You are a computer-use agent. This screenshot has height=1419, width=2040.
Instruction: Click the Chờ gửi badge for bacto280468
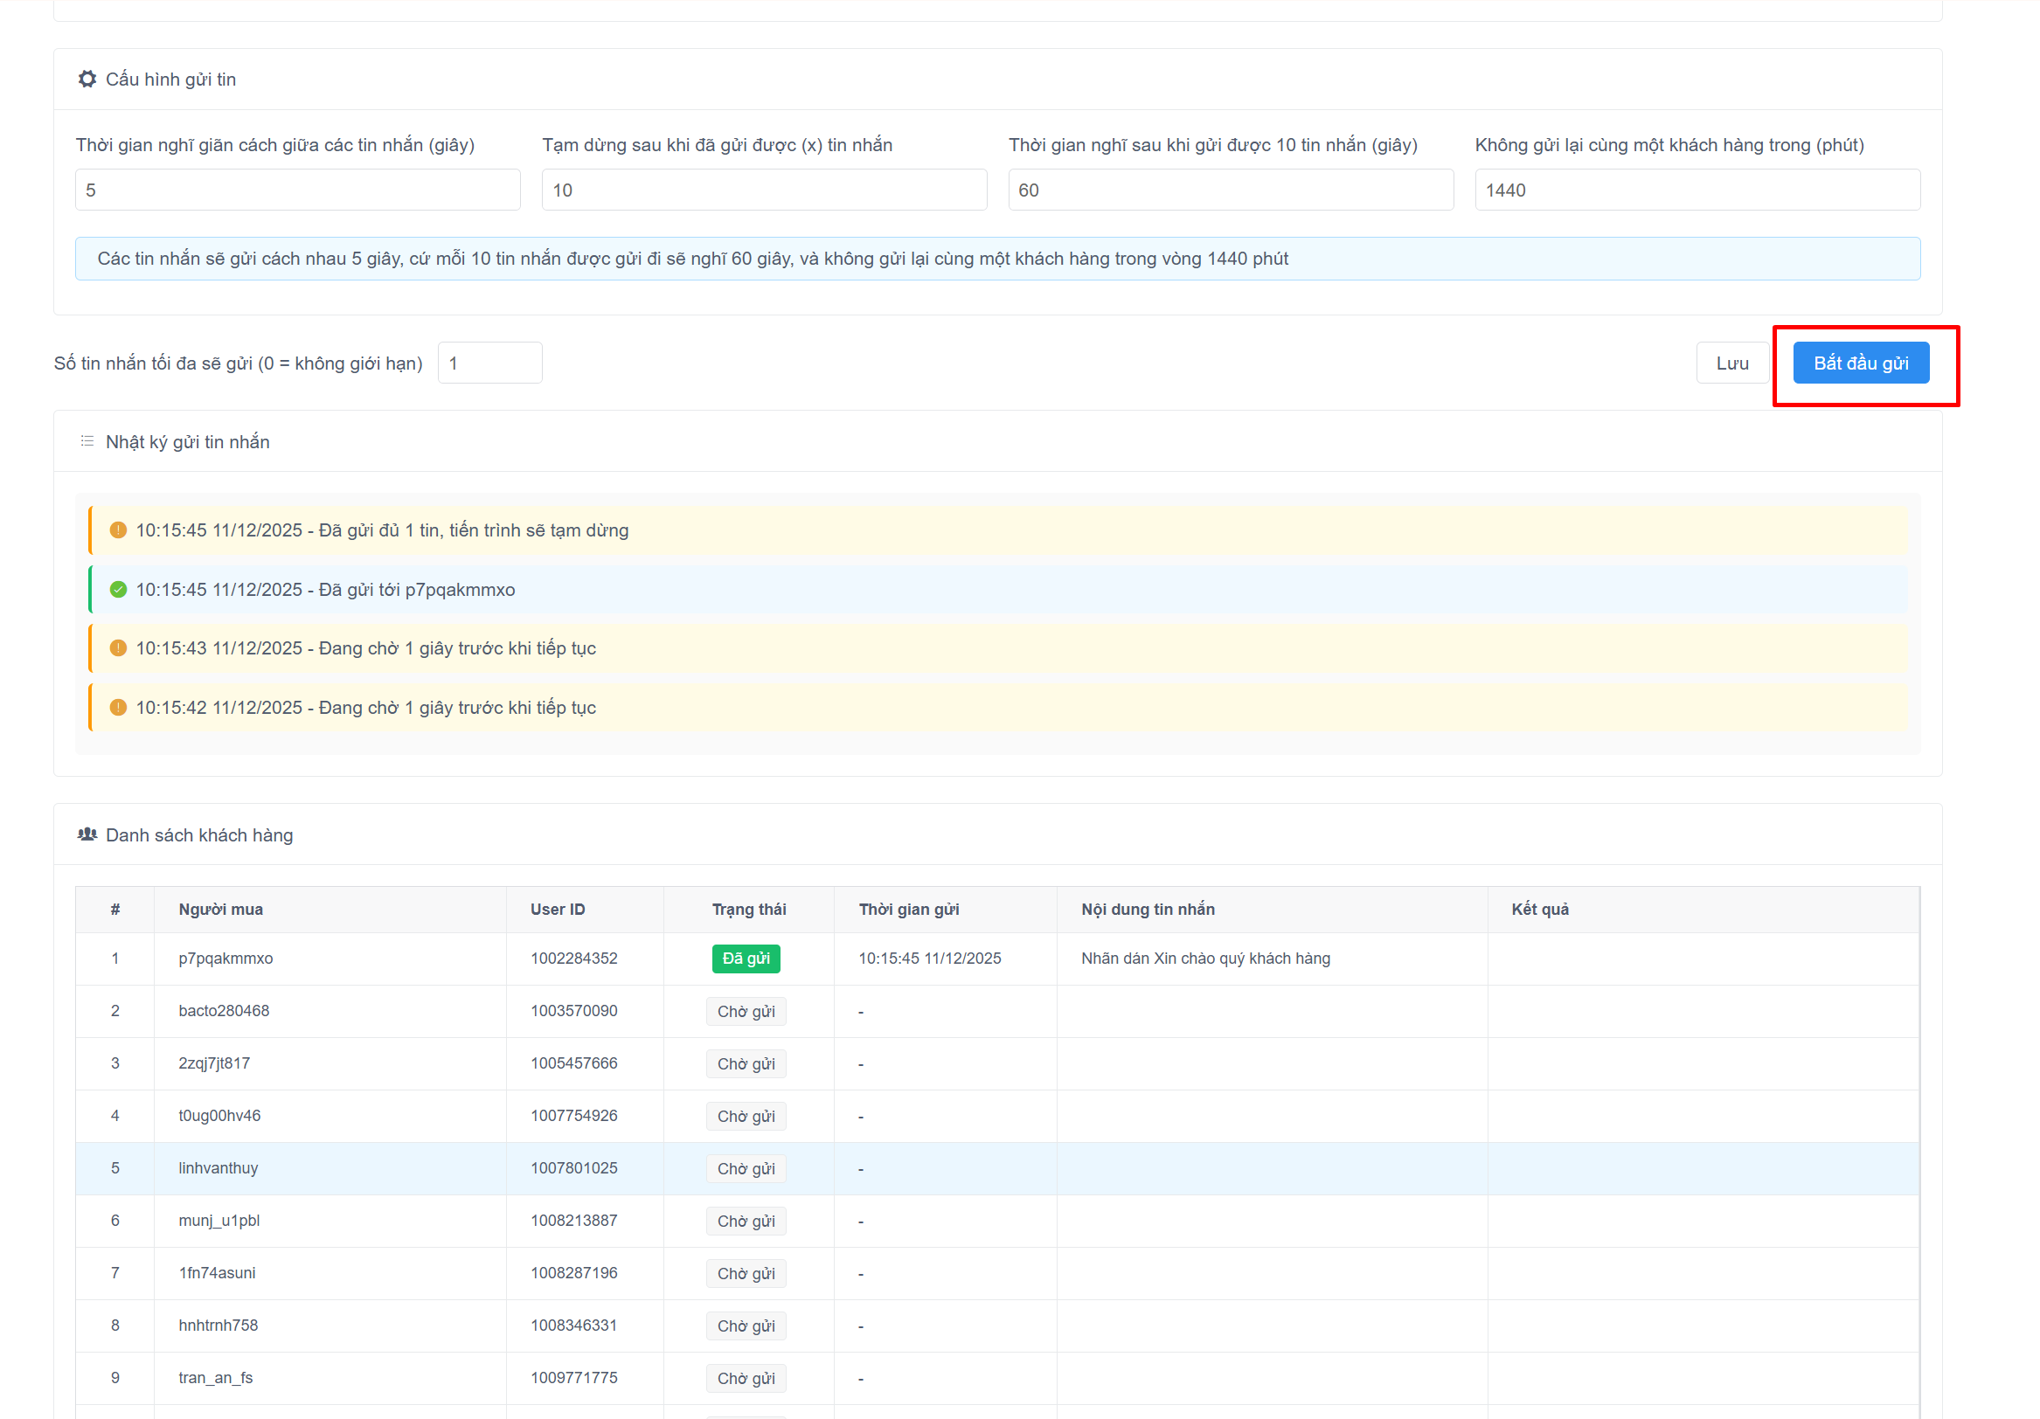746,1012
